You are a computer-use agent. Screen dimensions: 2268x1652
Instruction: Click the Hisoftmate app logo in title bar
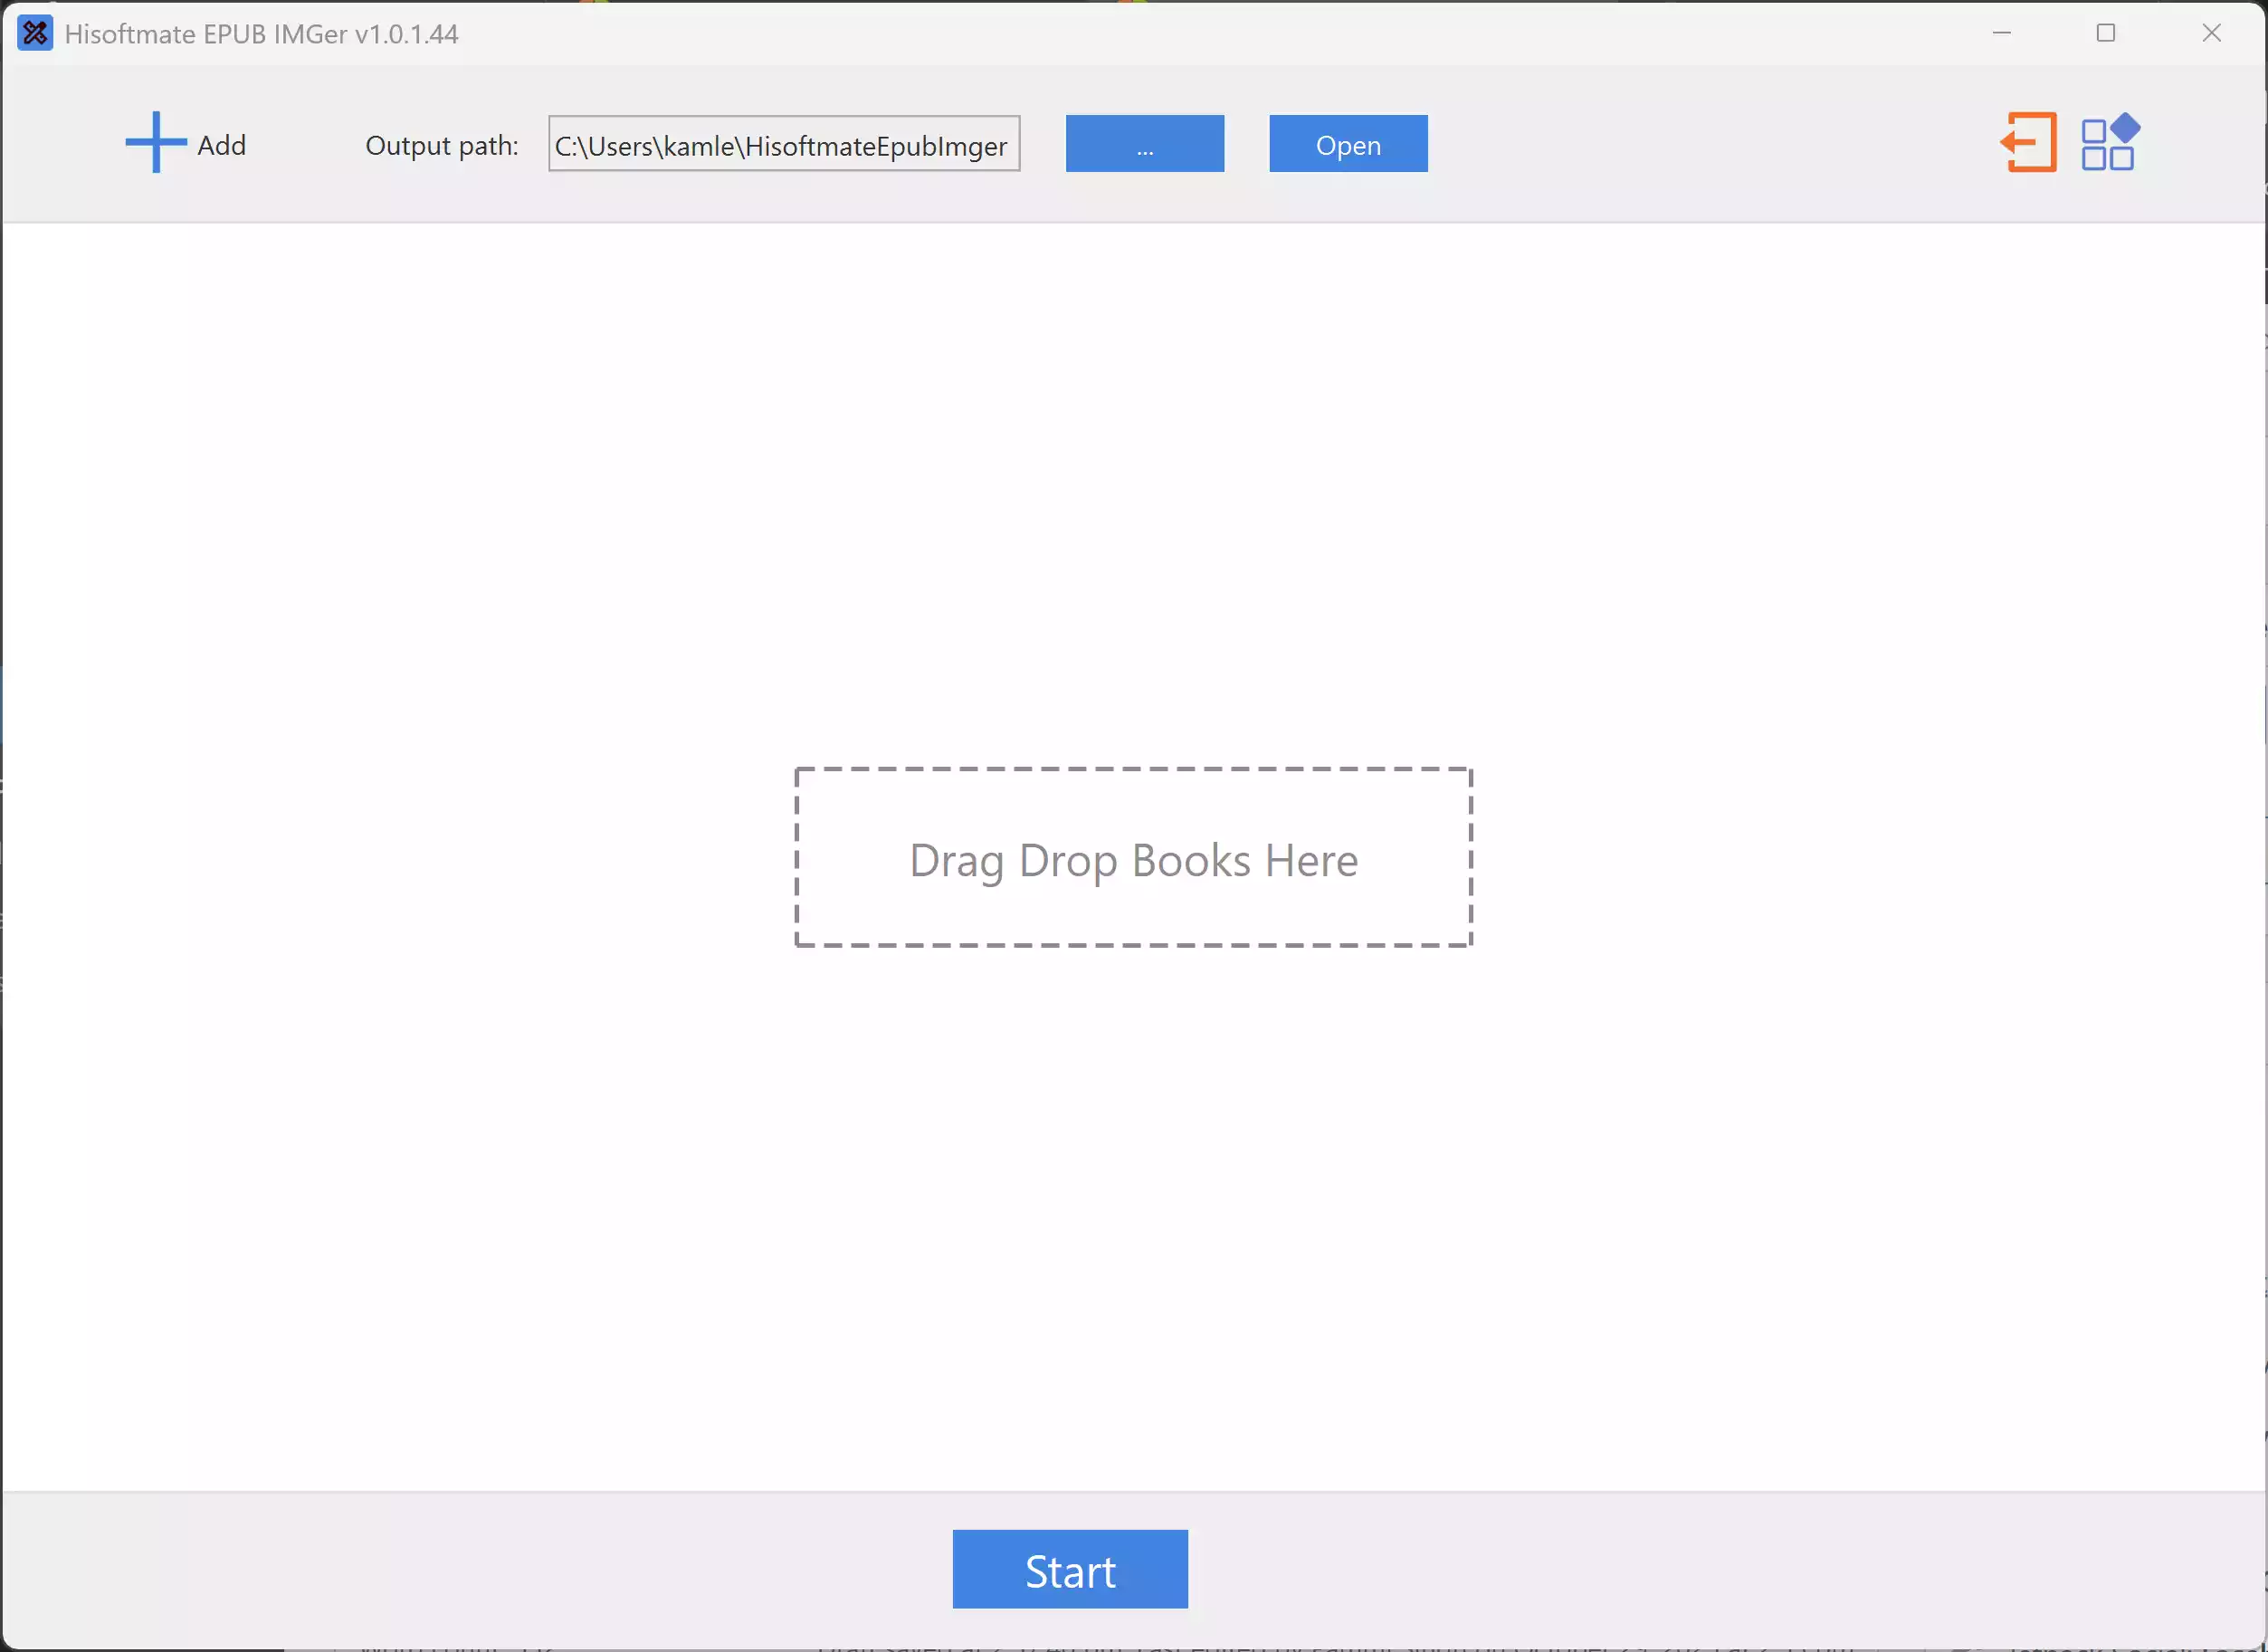[35, 34]
